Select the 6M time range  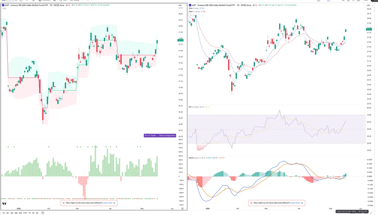(20, 213)
